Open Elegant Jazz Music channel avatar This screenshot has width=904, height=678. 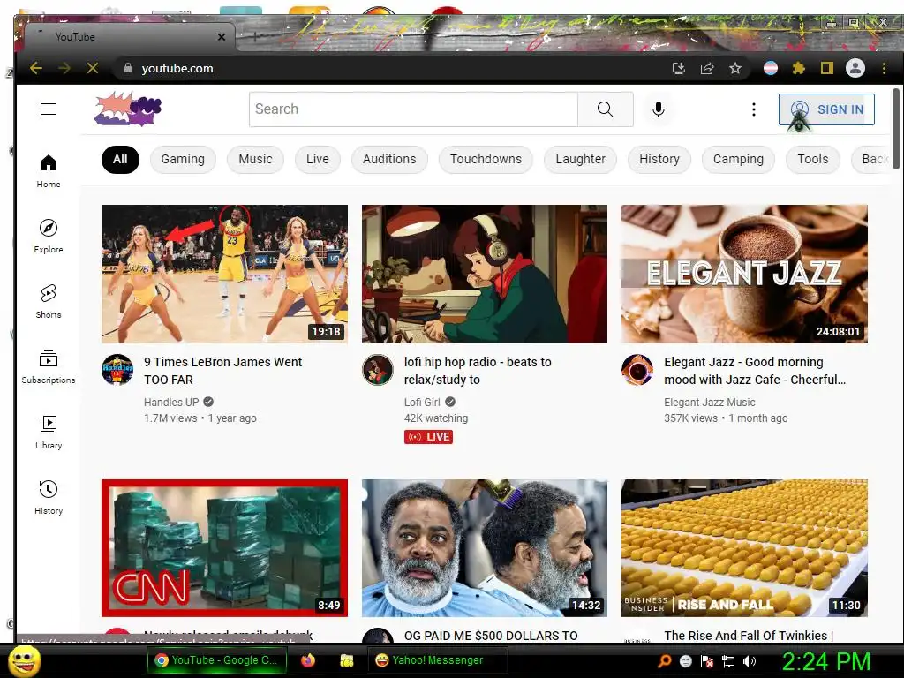point(637,370)
